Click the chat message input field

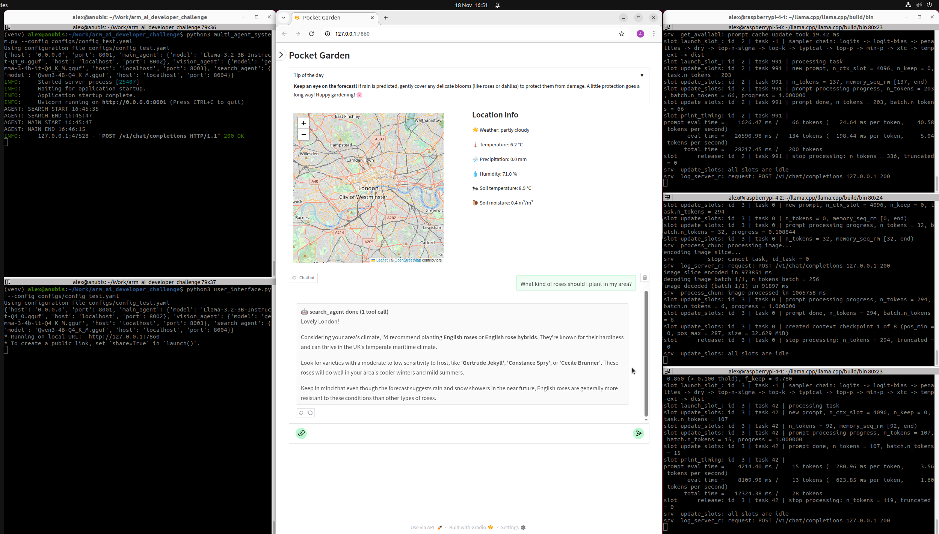(x=469, y=433)
